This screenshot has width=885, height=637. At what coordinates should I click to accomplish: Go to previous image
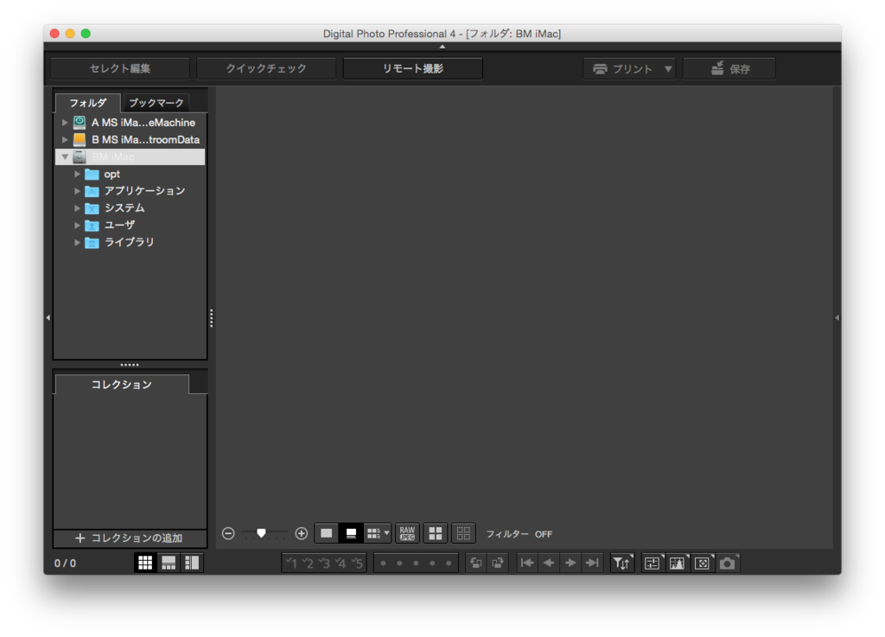[549, 563]
